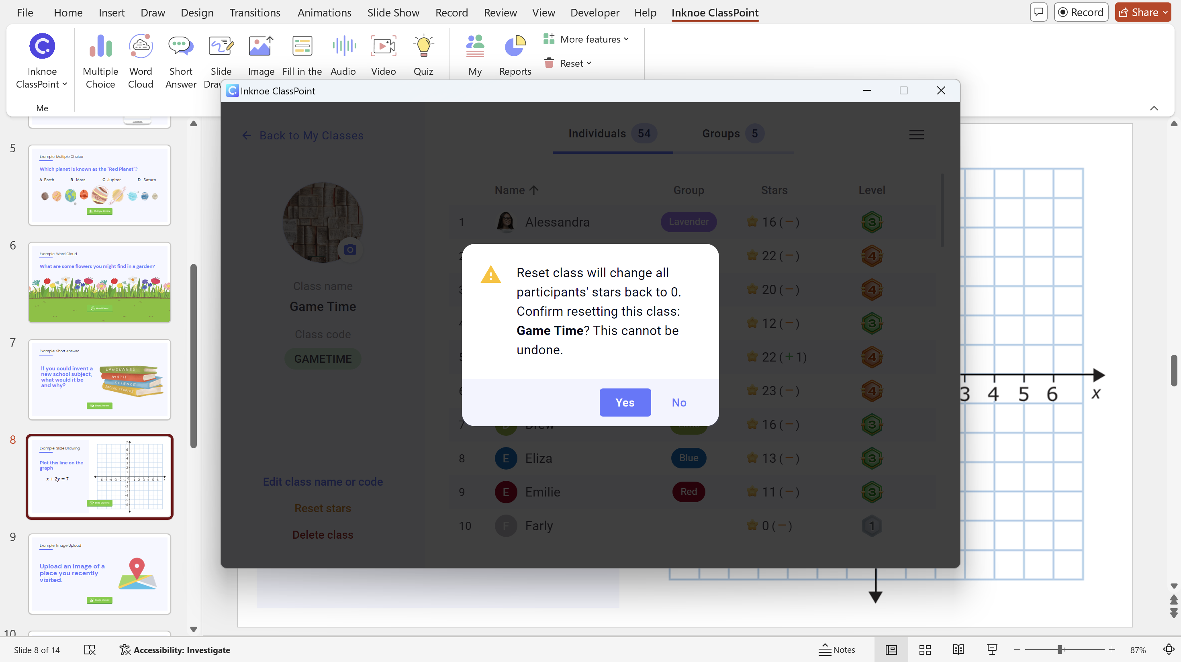Sort by the Name column arrow
This screenshot has height=662, width=1181.
pyautogui.click(x=533, y=190)
